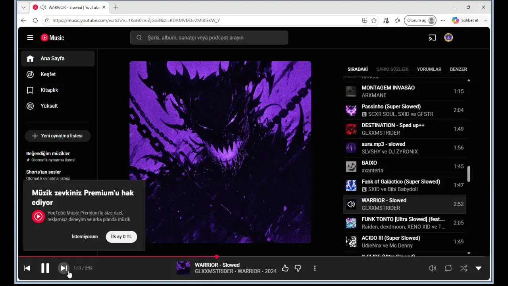Mute the tab via speaker icon
The width and height of the screenshot is (508, 286).
43,7
